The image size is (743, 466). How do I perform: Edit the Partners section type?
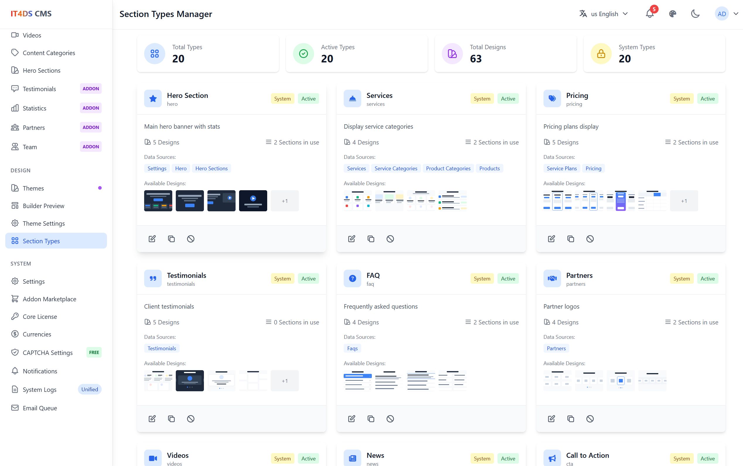(551, 419)
